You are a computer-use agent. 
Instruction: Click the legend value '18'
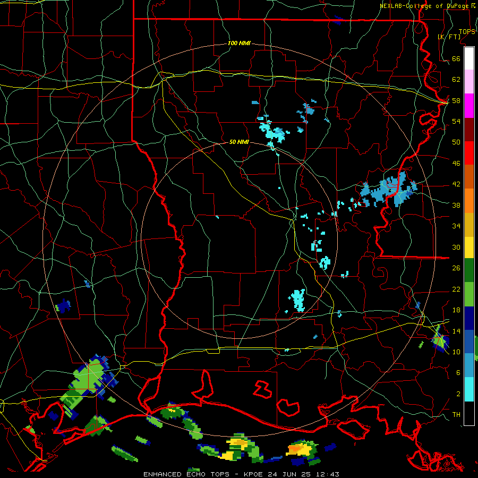[x=456, y=310]
